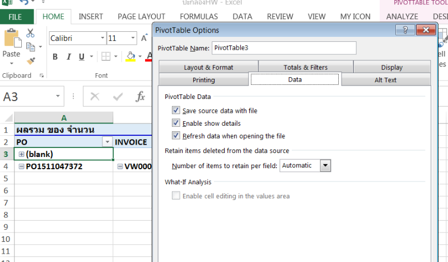448x262 pixels.
Task: Uncheck Save source data with file
Action: [176, 111]
